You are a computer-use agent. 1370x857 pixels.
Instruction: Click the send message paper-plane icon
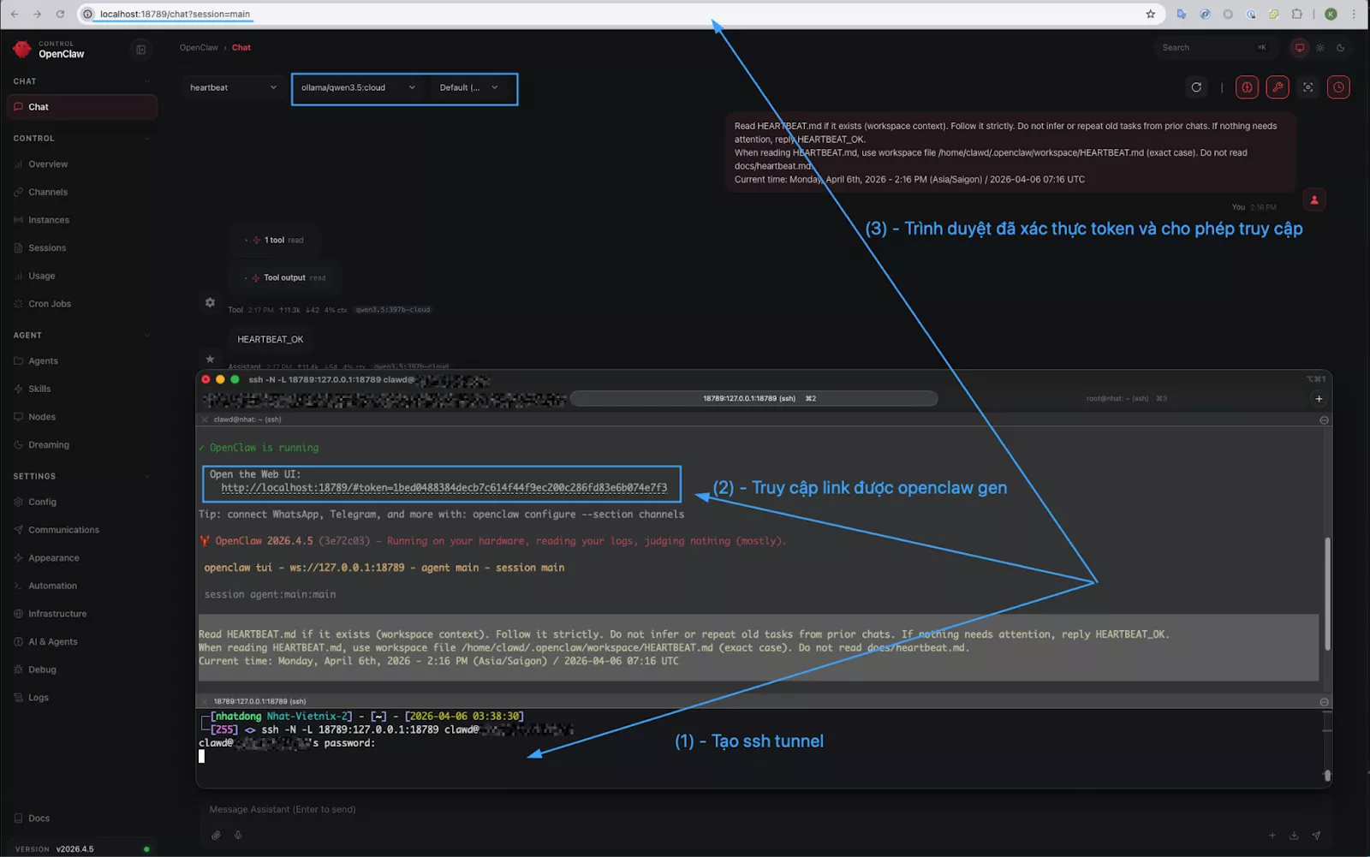(x=1316, y=836)
